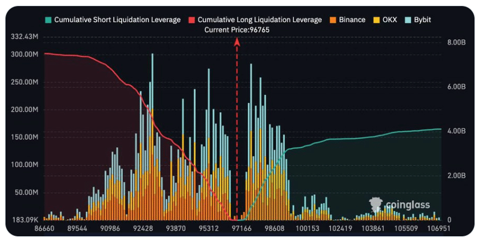485x244 pixels.
Task: Toggle the Binance legend entry
Action: tap(347, 20)
